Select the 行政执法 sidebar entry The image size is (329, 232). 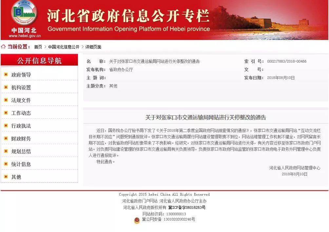[21, 126]
